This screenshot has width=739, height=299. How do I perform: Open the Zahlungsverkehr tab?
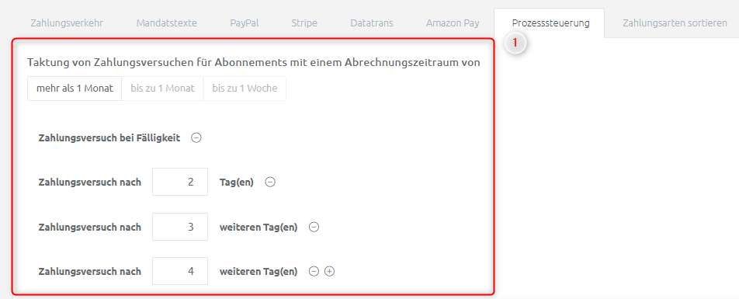pos(67,23)
